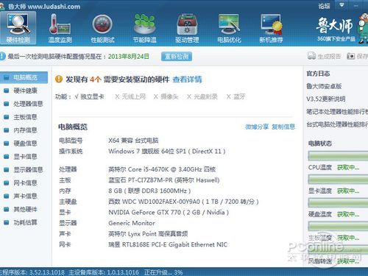Click the 主设备库版本 1.0.13.1016 status entry
The width and height of the screenshot is (368, 276).
click(x=104, y=272)
